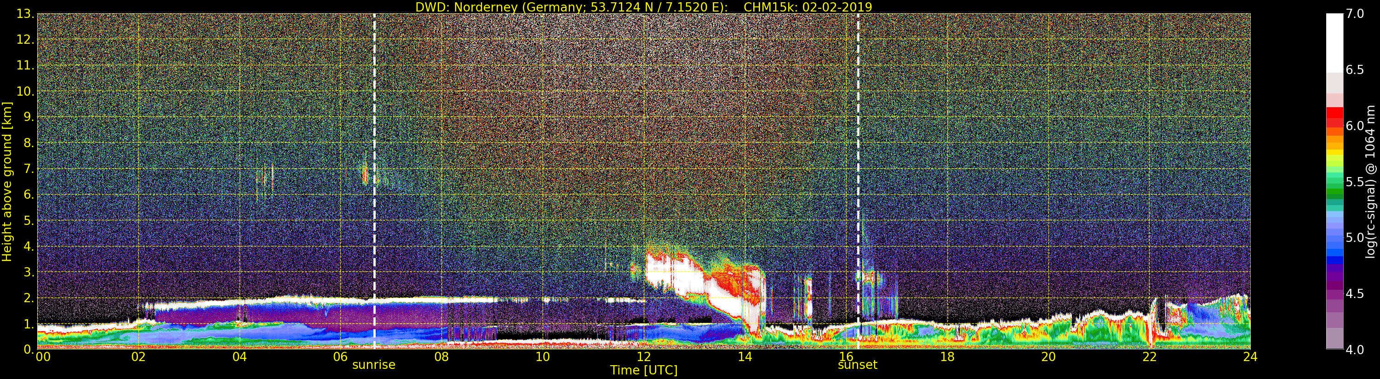Select the white dashed sunrise marker line
The height and width of the screenshot is (379, 1380).
pos(374,181)
